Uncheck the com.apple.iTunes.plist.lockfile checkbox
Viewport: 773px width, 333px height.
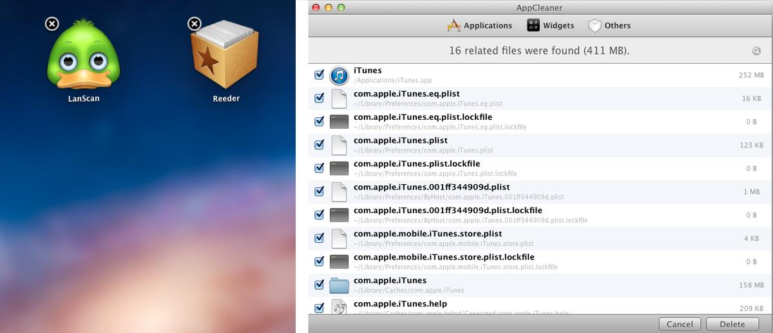[x=319, y=168]
